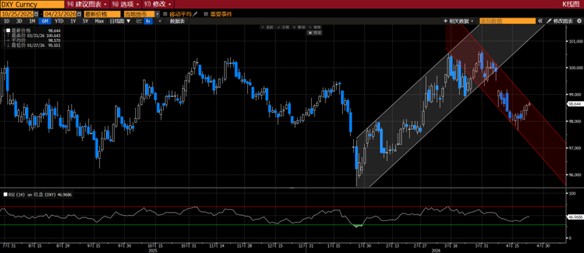Toggle the 最新价格 legend color box
This screenshot has height=253, width=584.
click(8, 30)
